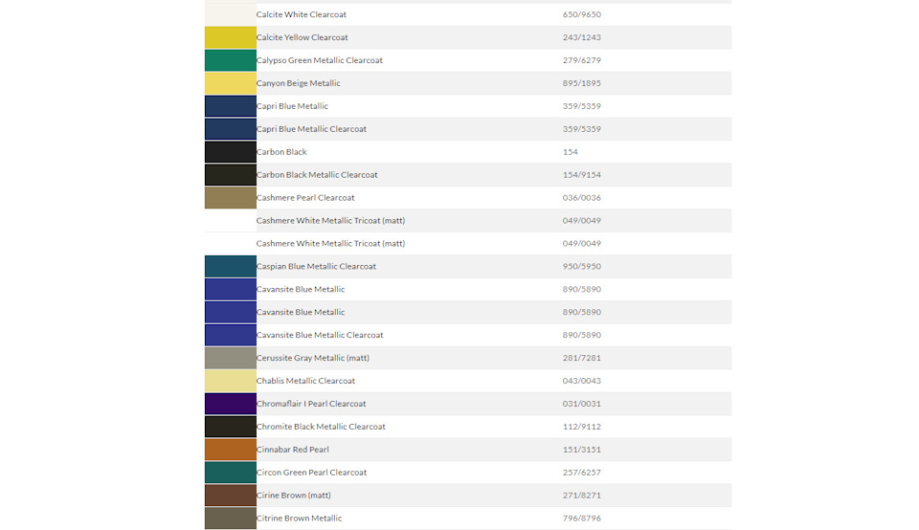Click the Capri Blue Metallic Clearcoat swatch

[231, 129]
